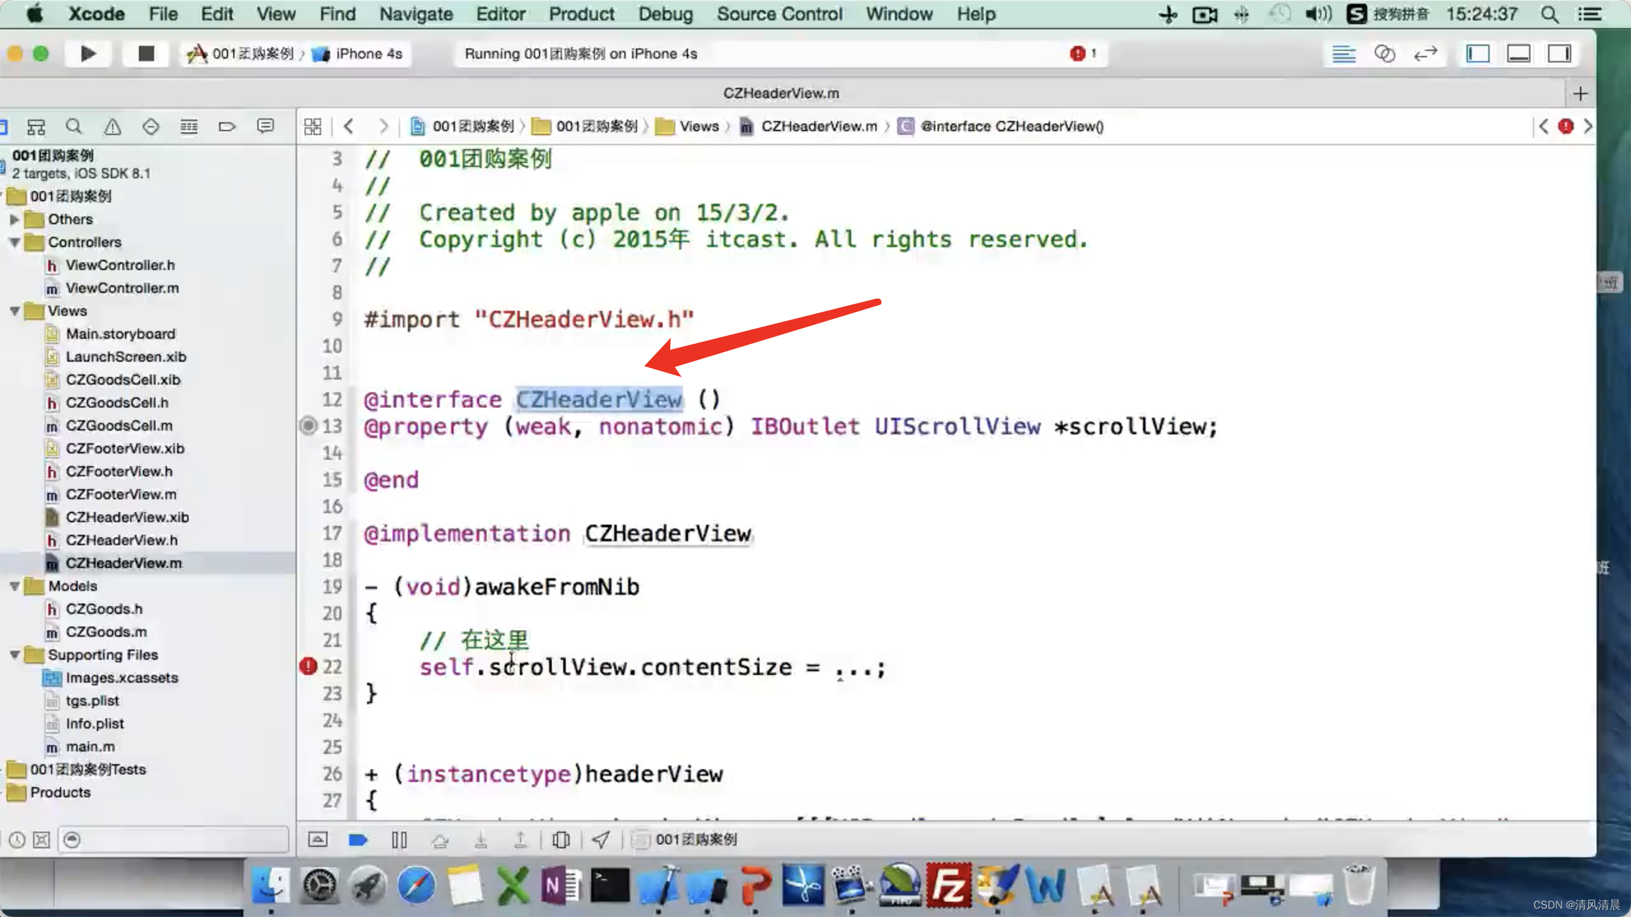Click the breadcrumb CZHeaderView.m path item
The image size is (1631, 917).
pos(818,125)
